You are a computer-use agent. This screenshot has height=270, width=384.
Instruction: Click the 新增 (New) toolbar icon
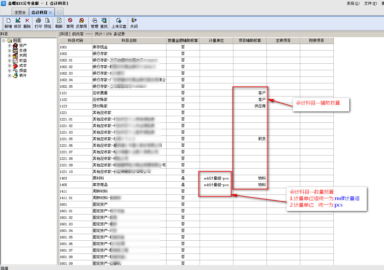coord(8,21)
